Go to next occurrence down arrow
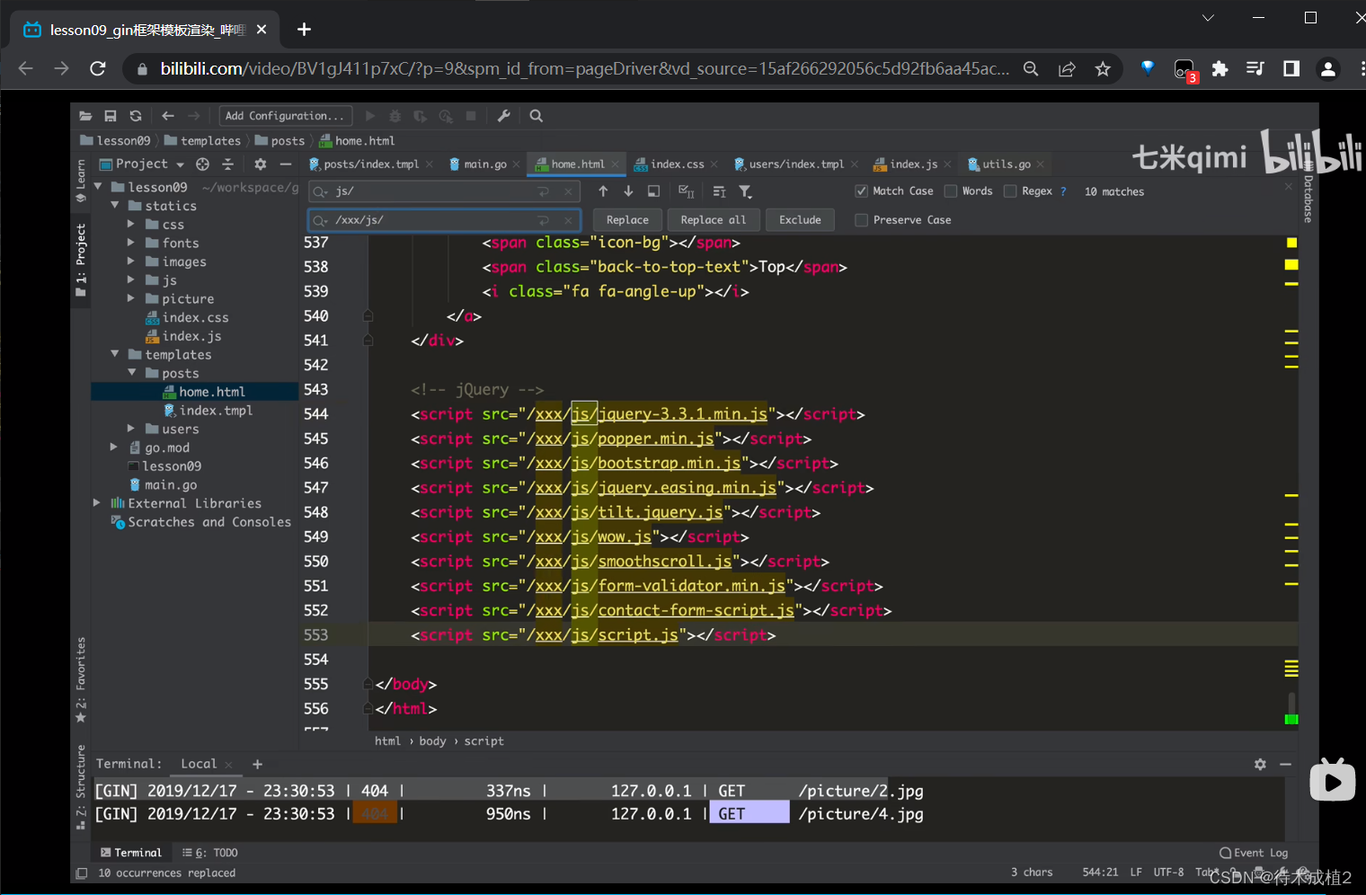1366x895 pixels. click(x=628, y=191)
